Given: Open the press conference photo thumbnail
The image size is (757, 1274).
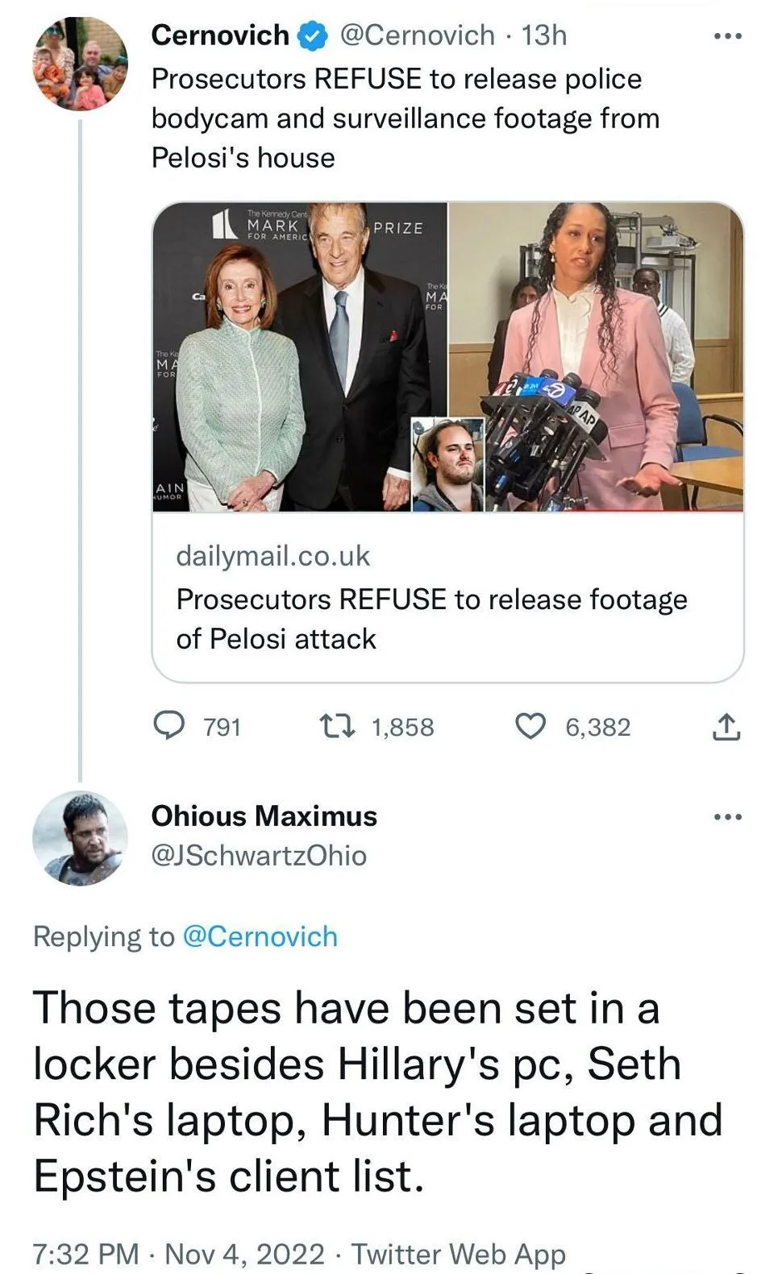Looking at the screenshot, I should 595,356.
